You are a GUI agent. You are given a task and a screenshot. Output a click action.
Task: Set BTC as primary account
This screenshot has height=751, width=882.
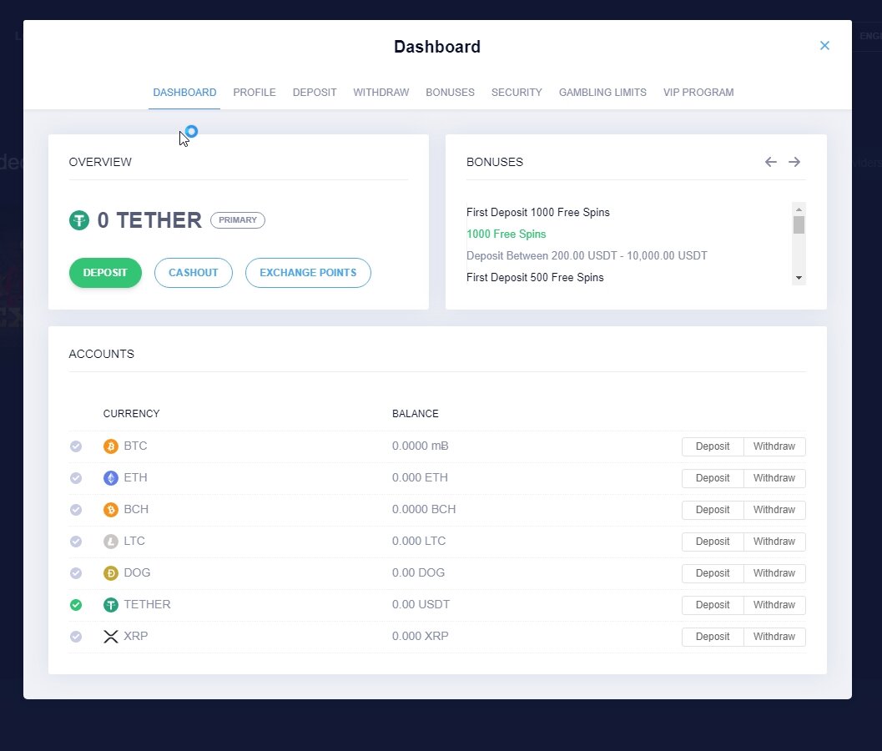pyautogui.click(x=76, y=446)
